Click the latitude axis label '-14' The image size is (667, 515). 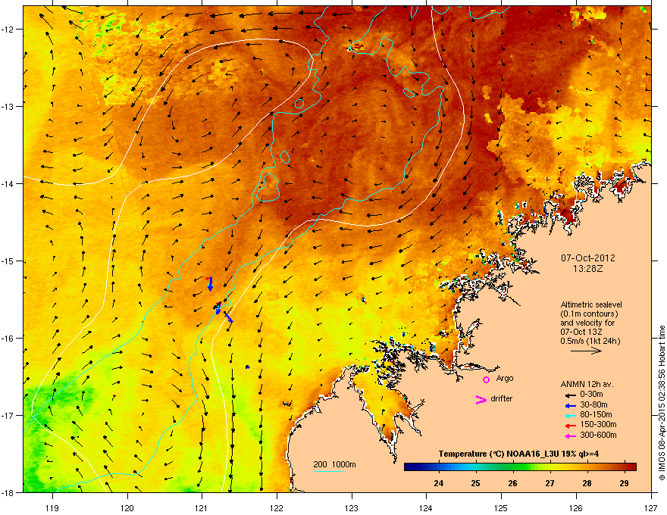point(8,183)
